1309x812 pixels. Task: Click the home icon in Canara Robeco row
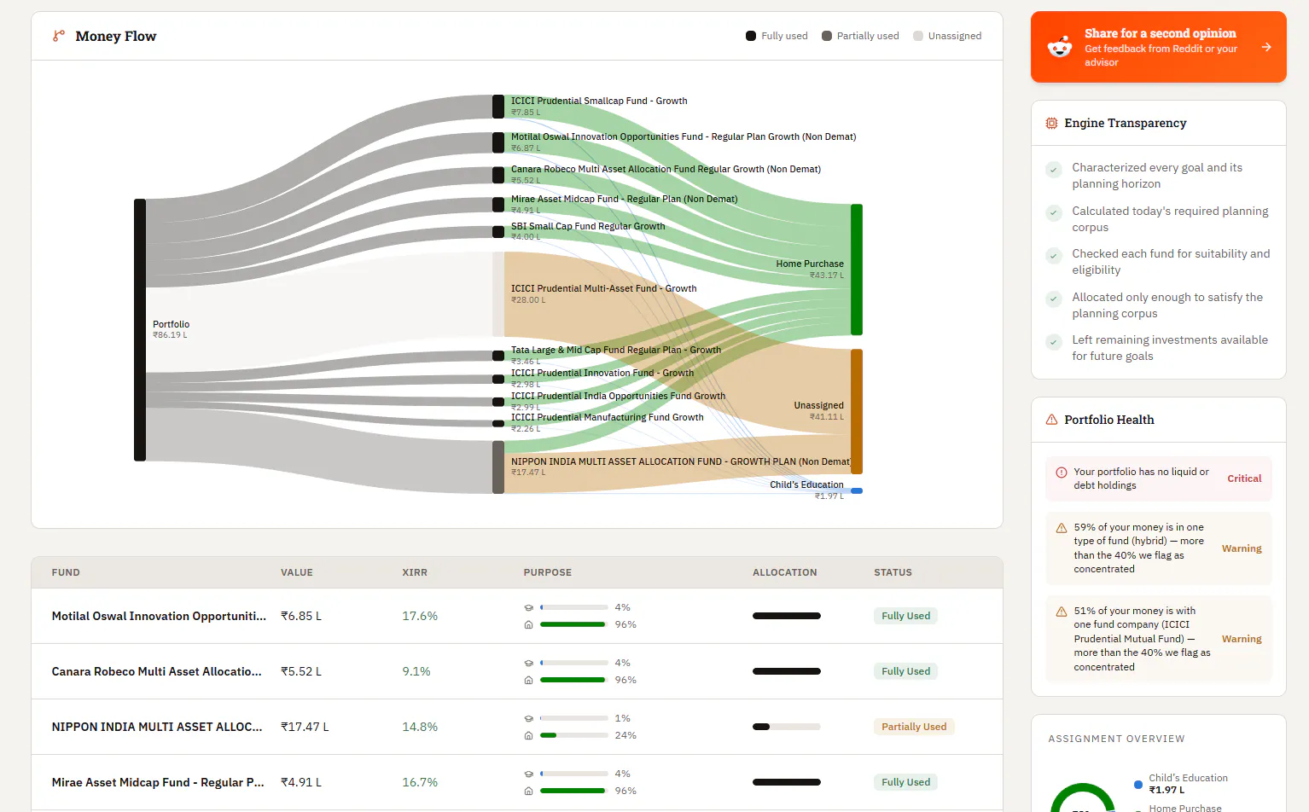pos(529,680)
